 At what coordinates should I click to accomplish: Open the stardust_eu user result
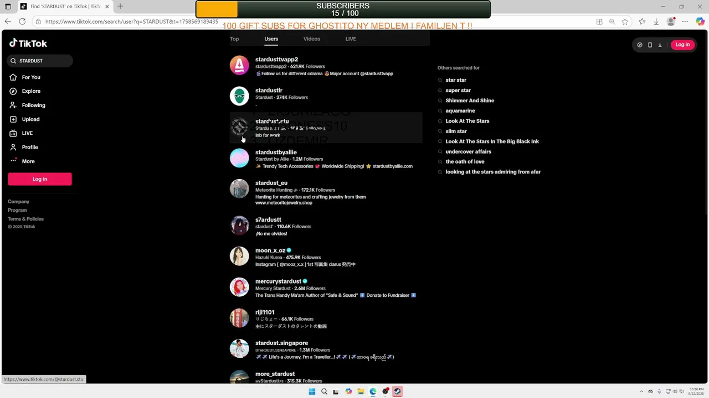pos(326,192)
